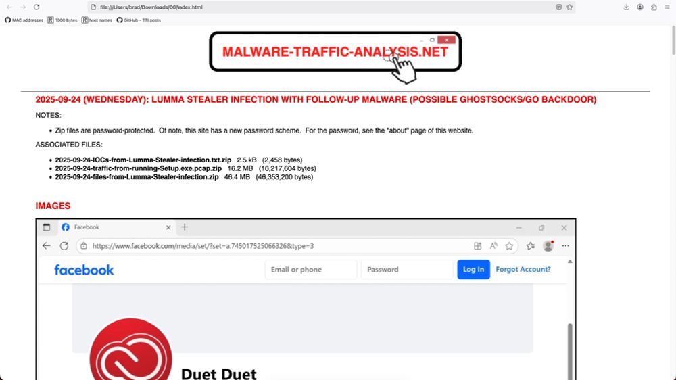The width and height of the screenshot is (676, 380).
Task: Open the extensions puzzle icon
Action: click(654, 7)
